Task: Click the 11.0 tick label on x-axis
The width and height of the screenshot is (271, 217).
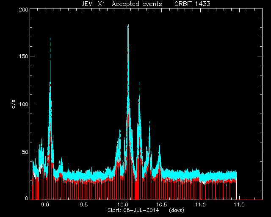Action: coord(200,205)
